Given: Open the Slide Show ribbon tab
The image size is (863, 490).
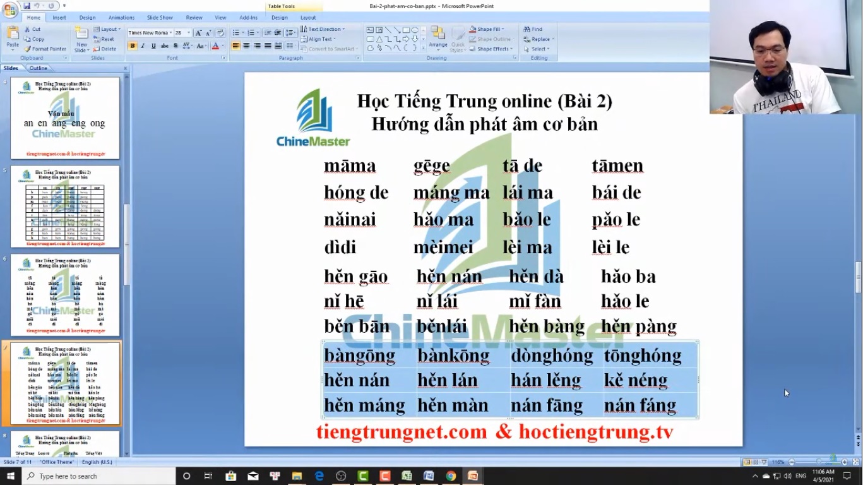Looking at the screenshot, I should tap(160, 18).
